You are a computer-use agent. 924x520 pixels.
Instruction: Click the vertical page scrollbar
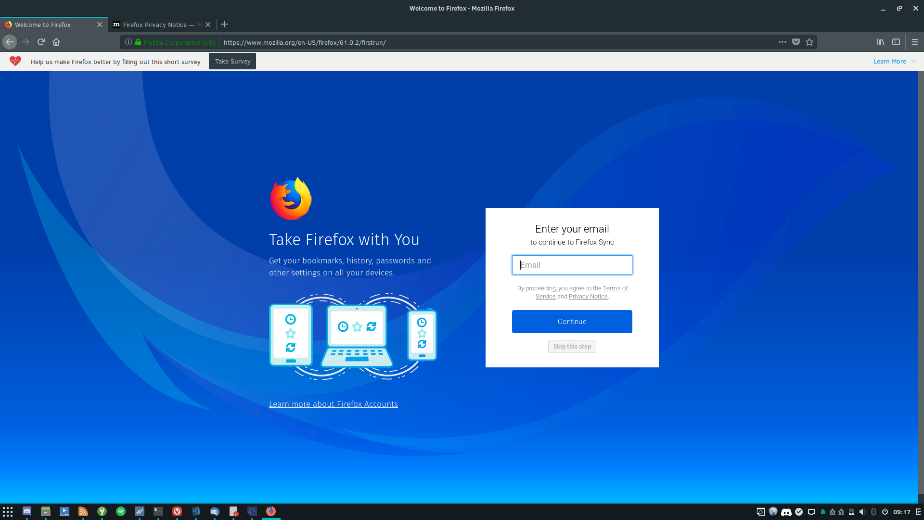tap(921, 282)
